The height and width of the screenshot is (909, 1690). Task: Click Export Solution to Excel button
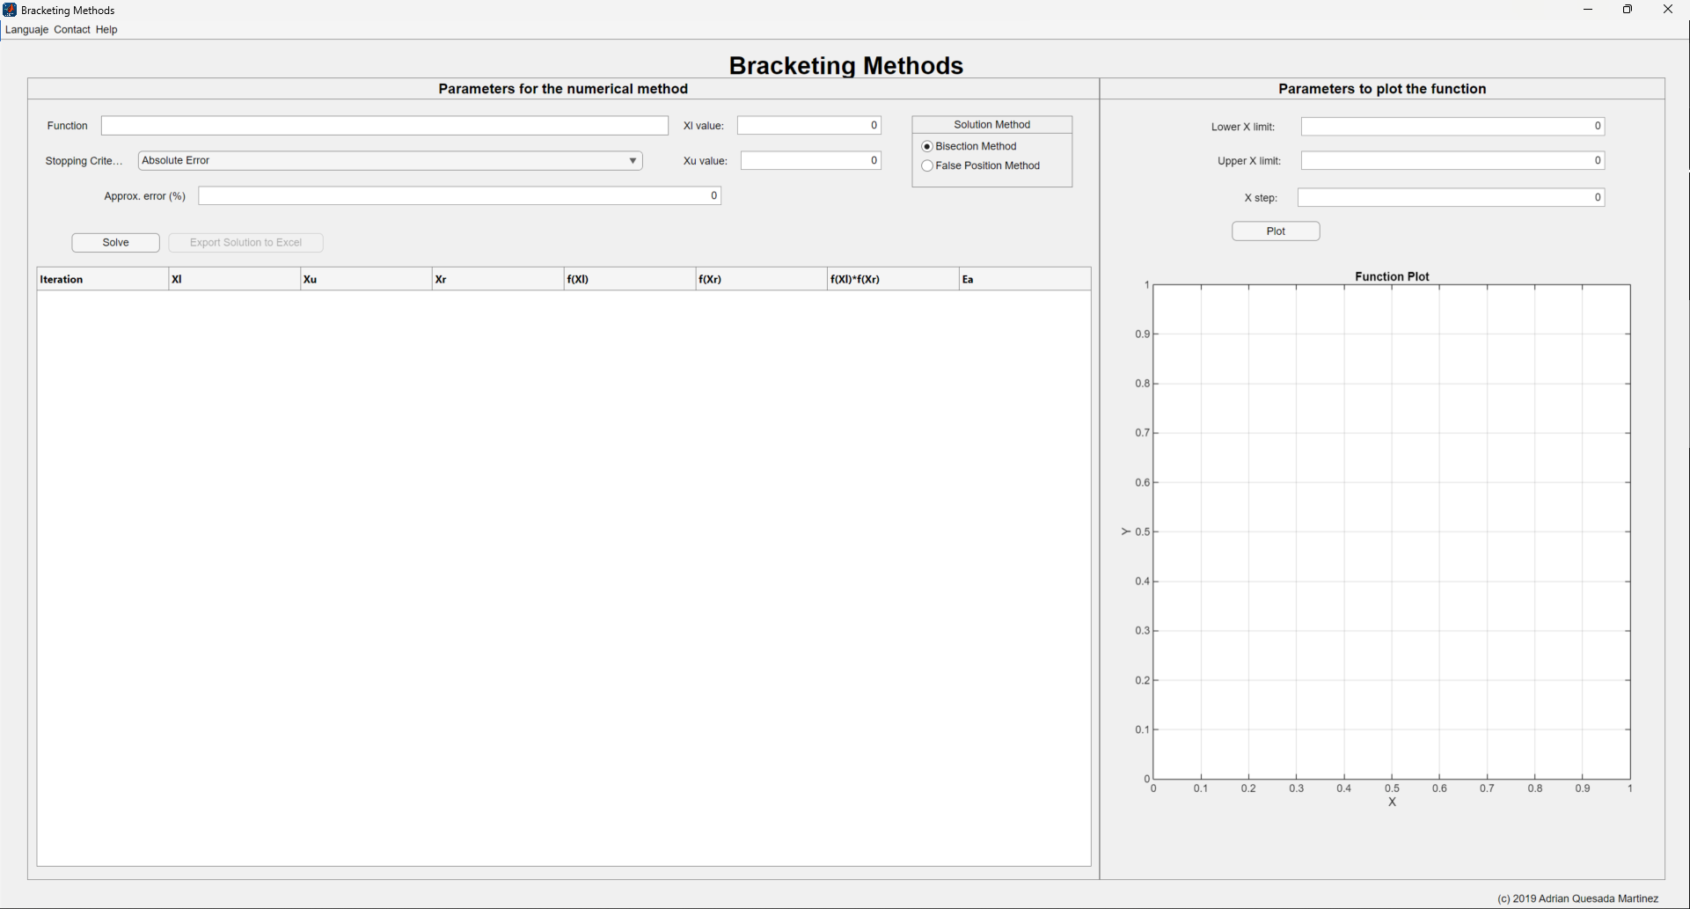click(246, 243)
